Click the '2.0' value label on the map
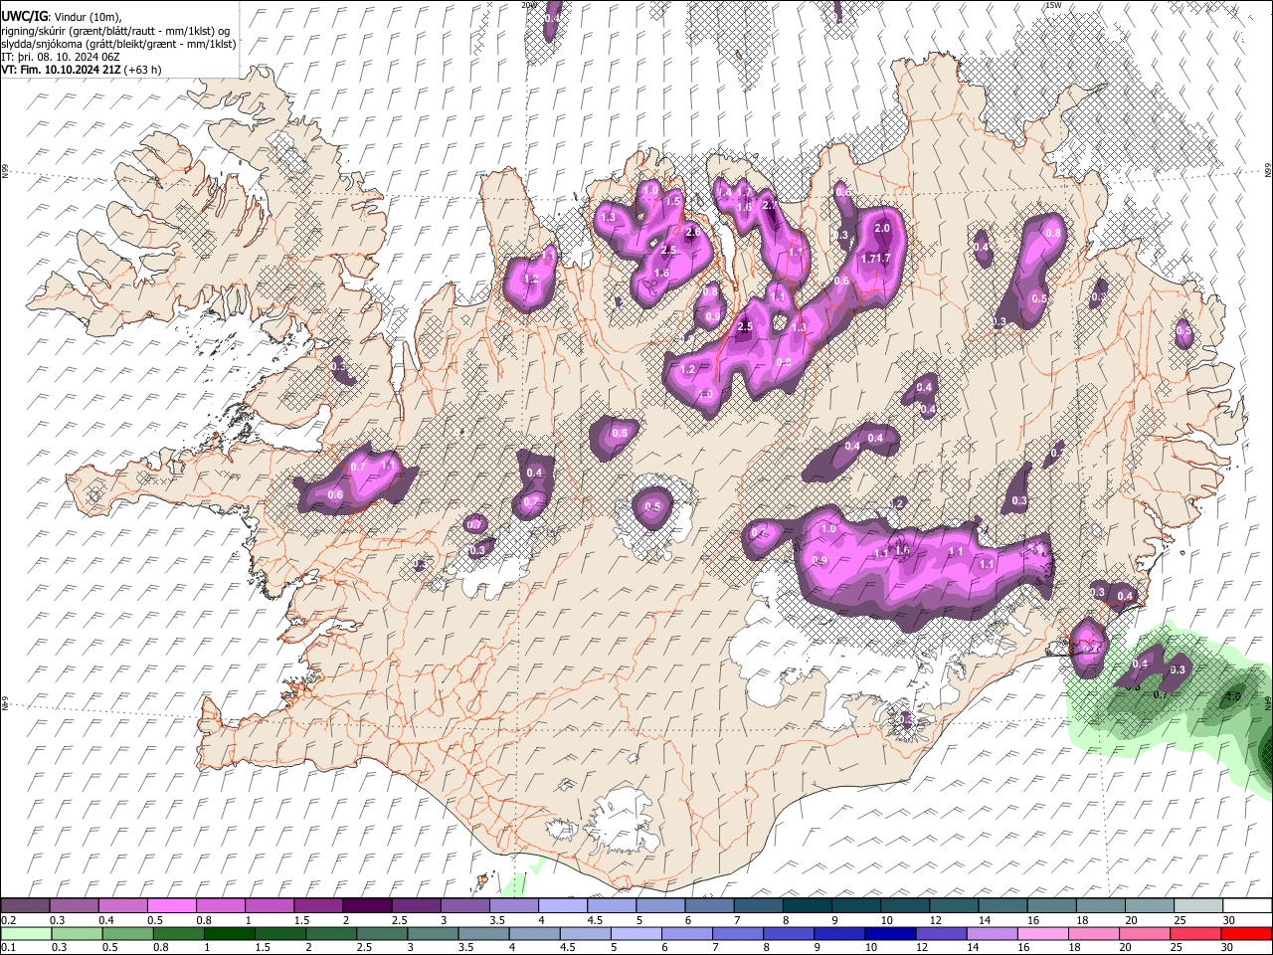The height and width of the screenshot is (955, 1273). [881, 228]
